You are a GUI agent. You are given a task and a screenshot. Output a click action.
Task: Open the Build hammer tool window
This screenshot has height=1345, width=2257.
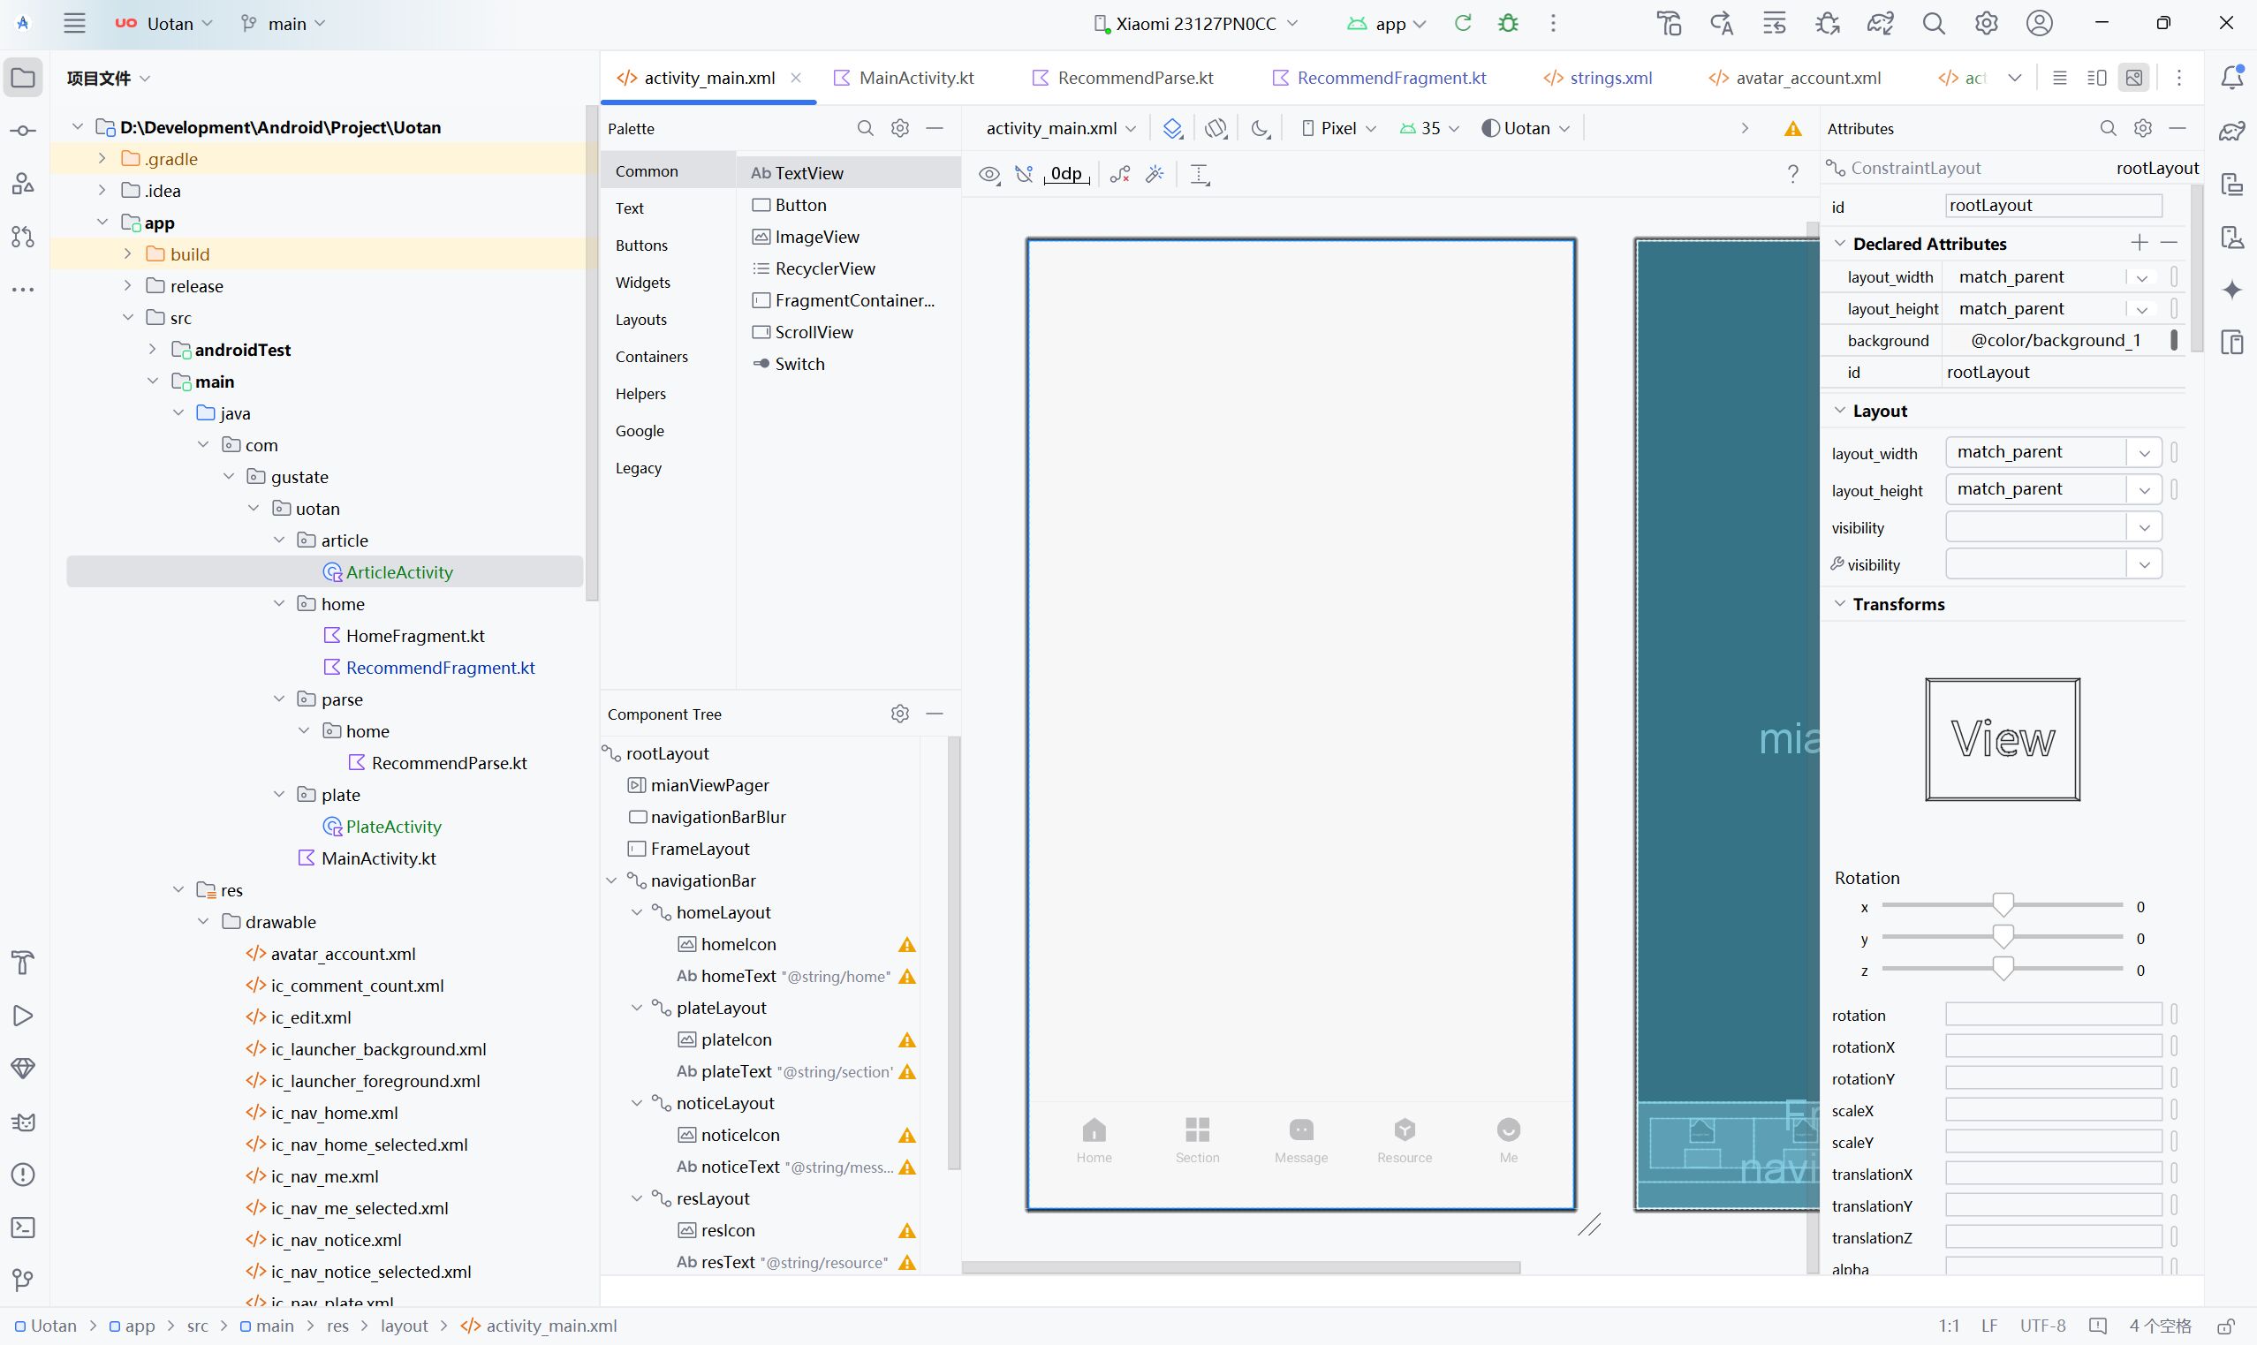pyautogui.click(x=24, y=963)
